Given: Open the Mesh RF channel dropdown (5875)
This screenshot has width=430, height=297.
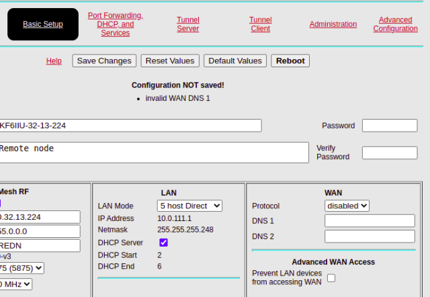Looking at the screenshot, I should (21, 268).
